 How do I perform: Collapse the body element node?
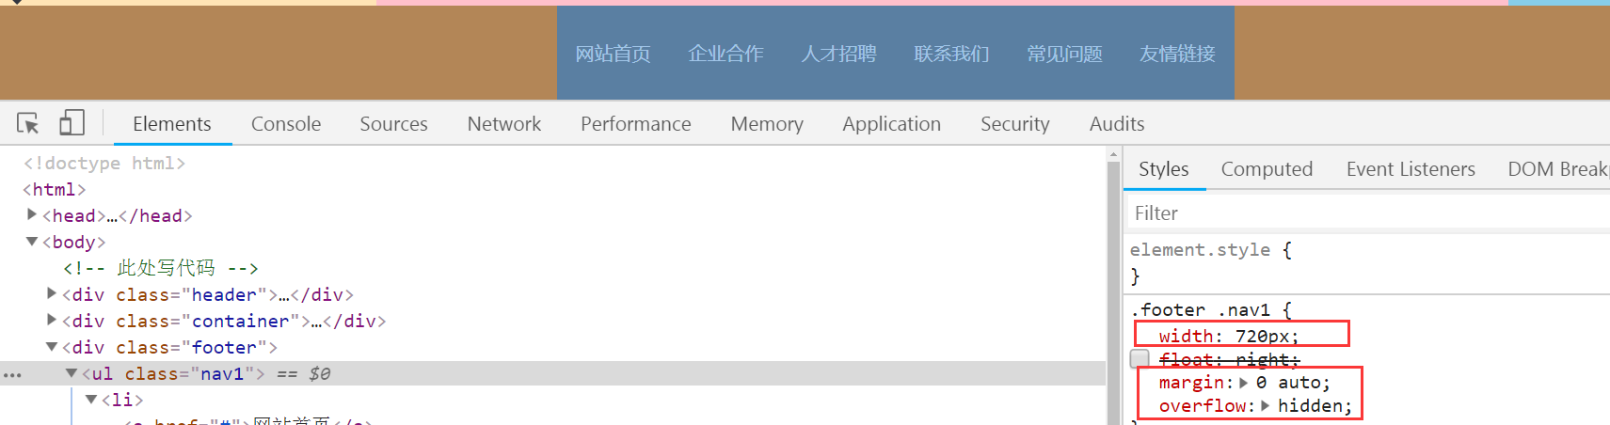tap(33, 242)
